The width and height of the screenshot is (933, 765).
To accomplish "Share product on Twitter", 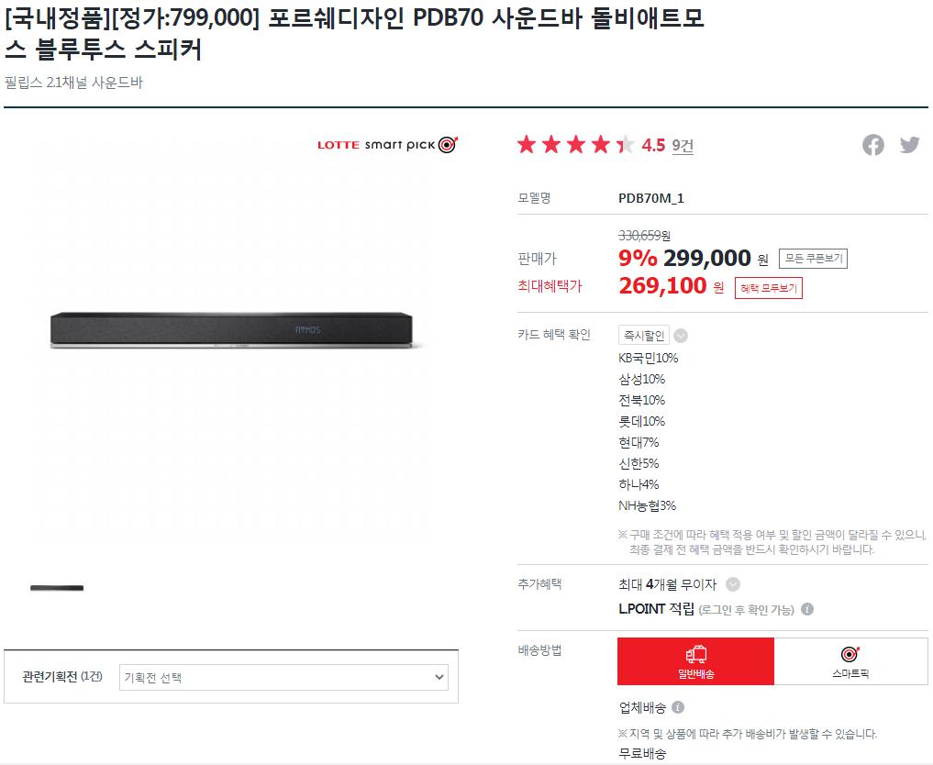I will 909,145.
